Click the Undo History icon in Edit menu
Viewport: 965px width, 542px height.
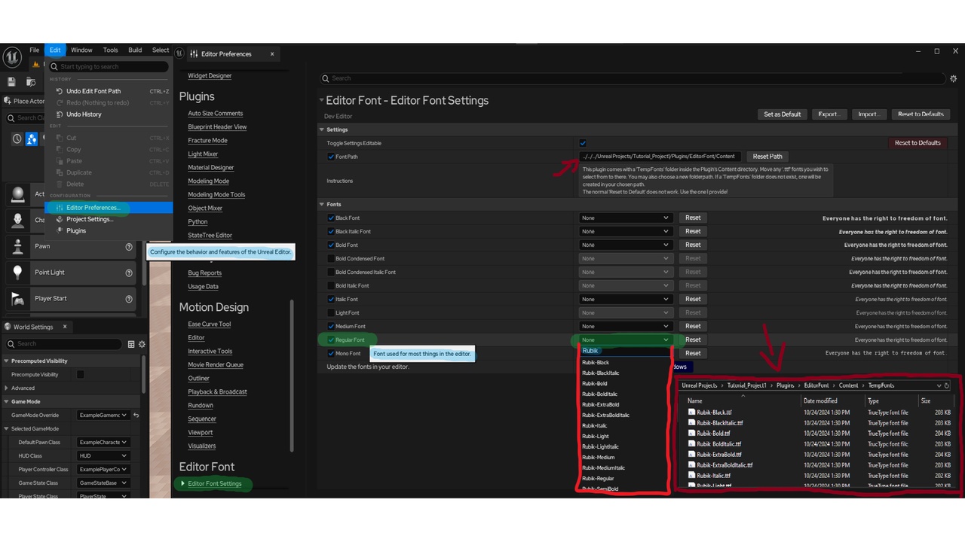pyautogui.click(x=60, y=114)
